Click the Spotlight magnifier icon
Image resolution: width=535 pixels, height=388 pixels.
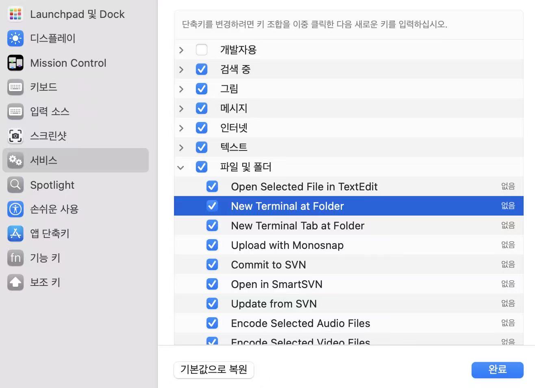pos(15,185)
